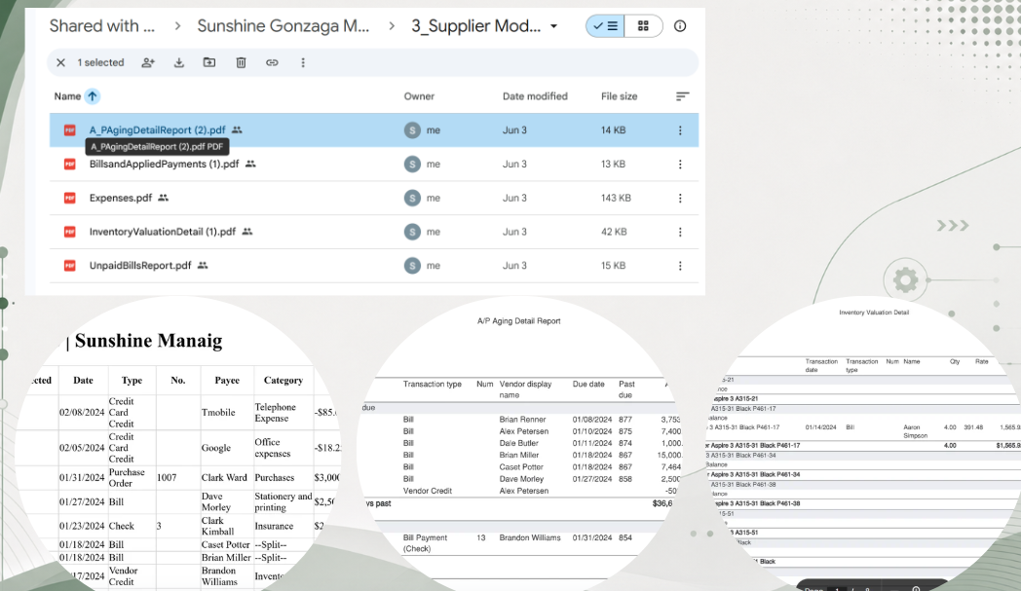Delete selected file with trash icon
Viewport: 1021px width, 591px height.
click(x=241, y=62)
